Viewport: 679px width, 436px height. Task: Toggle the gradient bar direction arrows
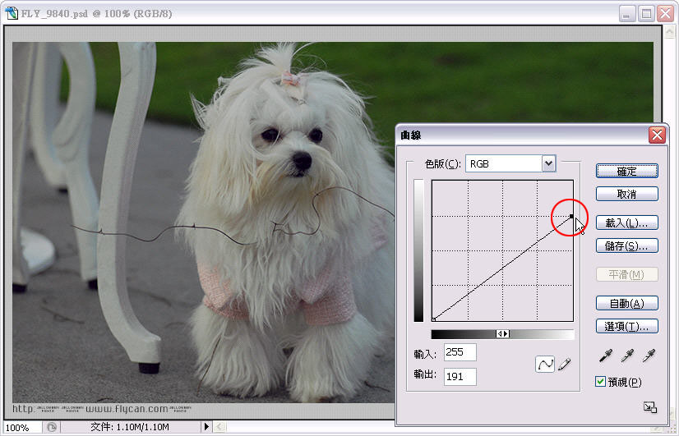coord(503,334)
